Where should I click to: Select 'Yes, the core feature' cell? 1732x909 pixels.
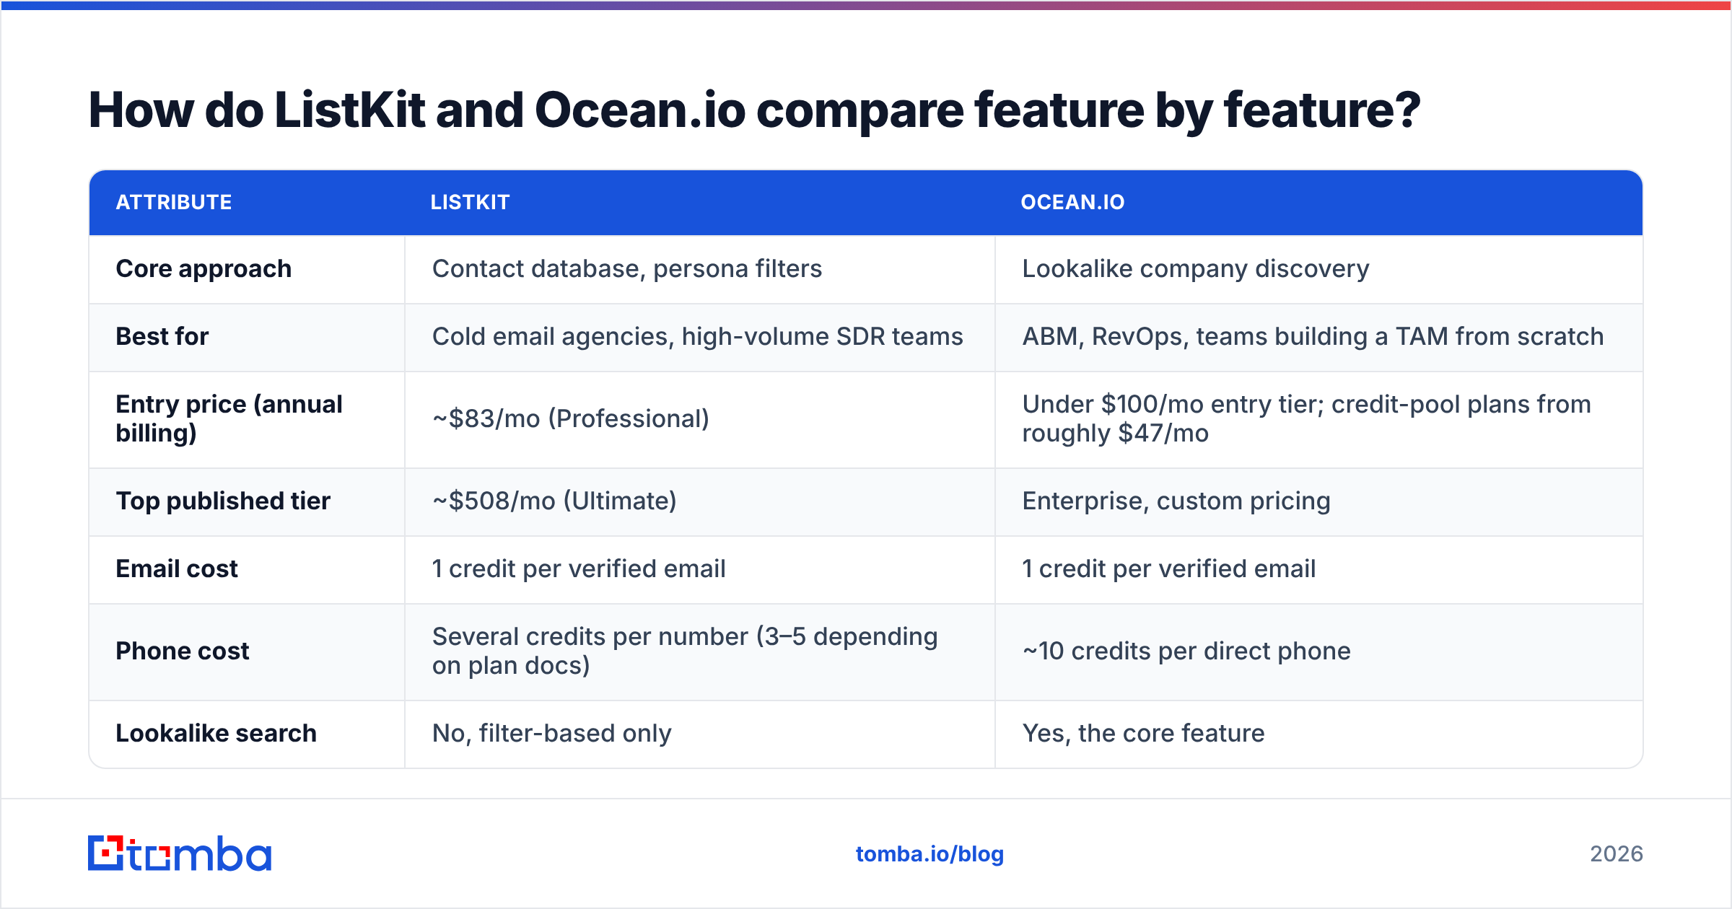[1144, 734]
